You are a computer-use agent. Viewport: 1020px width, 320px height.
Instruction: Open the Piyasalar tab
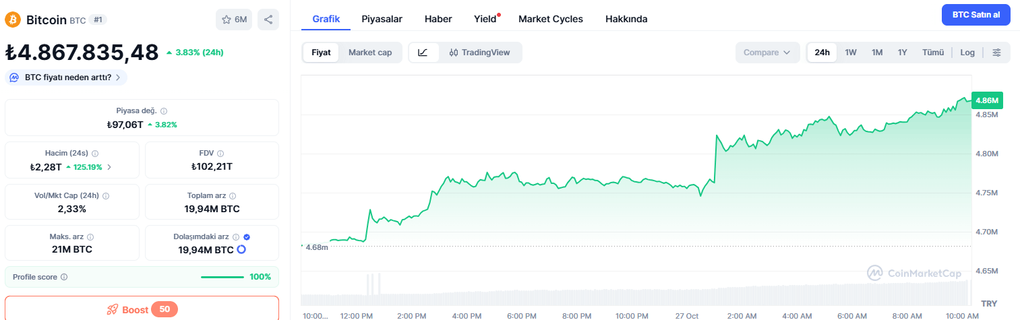(382, 19)
